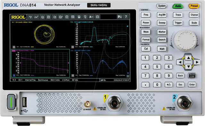This screenshot has width=205, height=126.
Task: Push the Channel key
Action: (194, 15)
